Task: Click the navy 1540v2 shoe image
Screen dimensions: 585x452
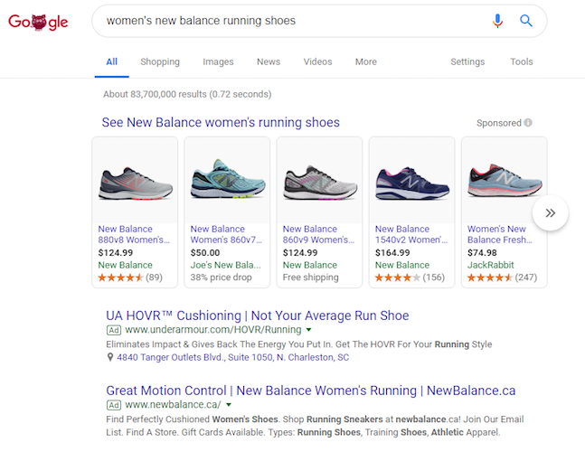Action: click(x=412, y=184)
